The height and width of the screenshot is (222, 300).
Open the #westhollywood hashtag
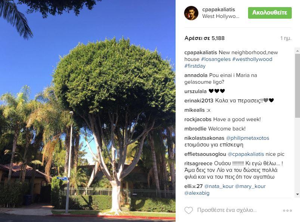point(252,59)
